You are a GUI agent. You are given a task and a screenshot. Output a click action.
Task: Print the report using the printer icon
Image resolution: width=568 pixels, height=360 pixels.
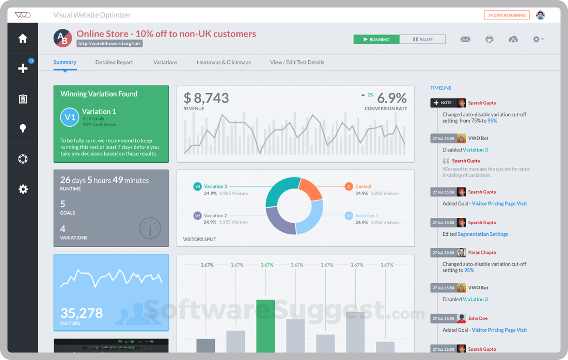[489, 39]
